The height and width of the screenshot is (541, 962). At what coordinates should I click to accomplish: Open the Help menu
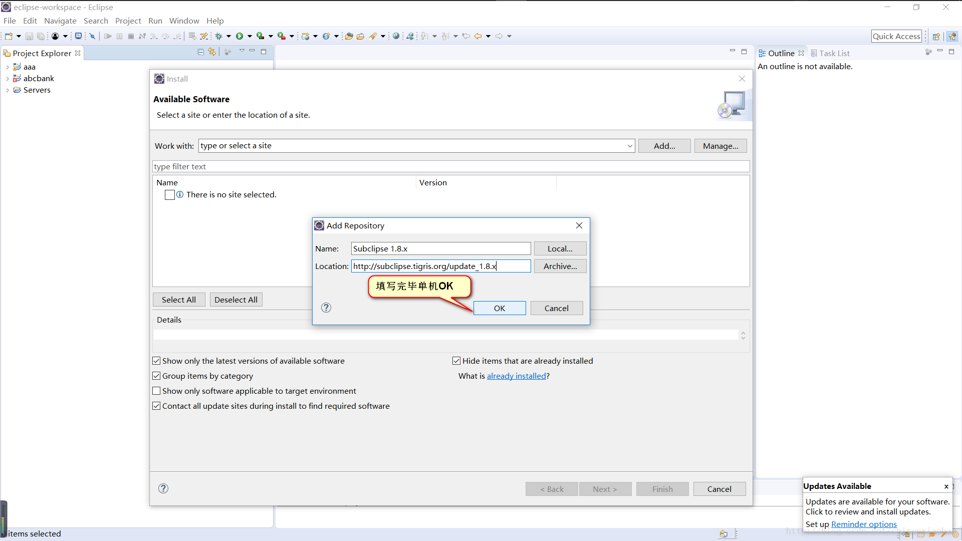coord(215,21)
